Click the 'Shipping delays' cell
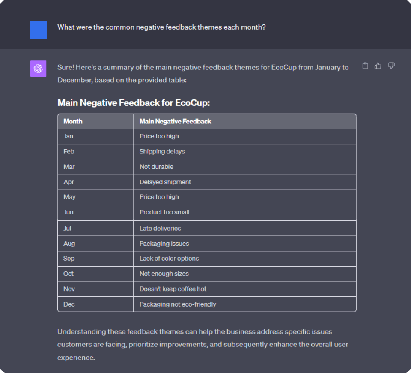The width and height of the screenshot is (411, 373). pyautogui.click(x=244, y=152)
